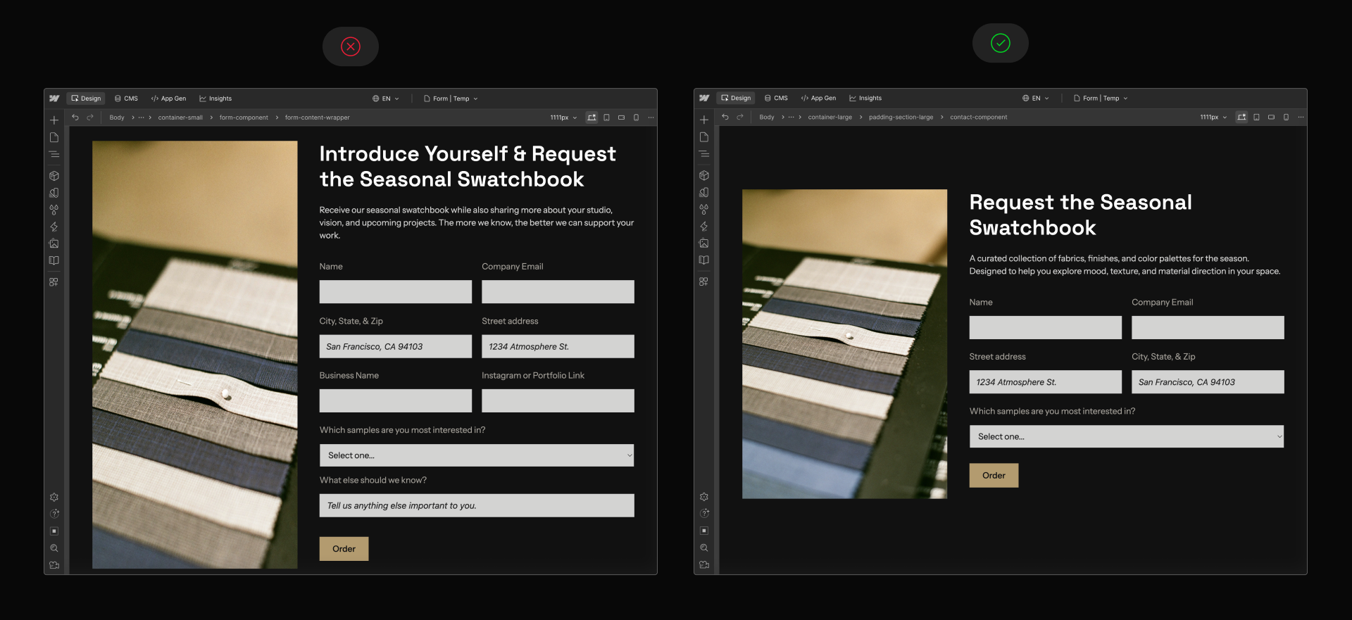This screenshot has height=620, width=1352.
Task: Click the Redo arrow in left window
Action: click(90, 118)
